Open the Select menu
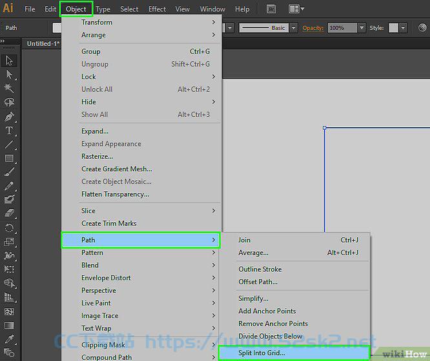The width and height of the screenshot is (430, 361). pyautogui.click(x=129, y=9)
